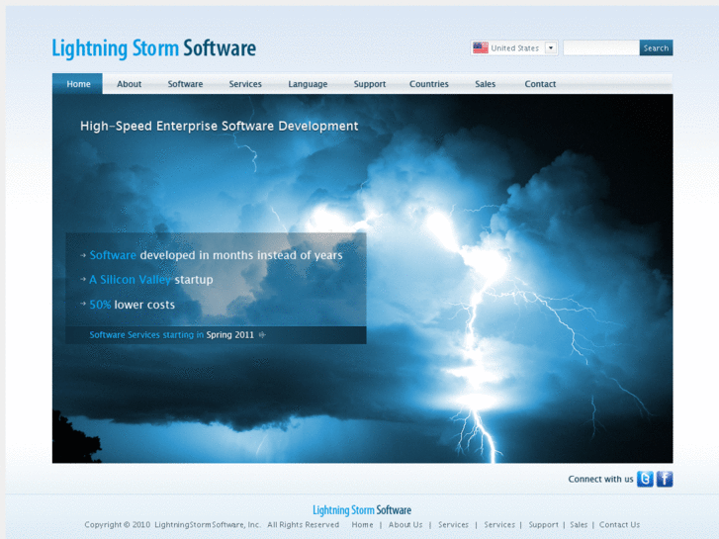This screenshot has height=539, width=719.
Task: Open the footer Sales link
Action: (x=579, y=524)
